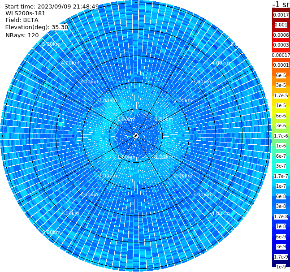This screenshot has height=272, width=290.
Task: Select the 4.00km range label in the northeast quadrant
Action: coord(221,63)
